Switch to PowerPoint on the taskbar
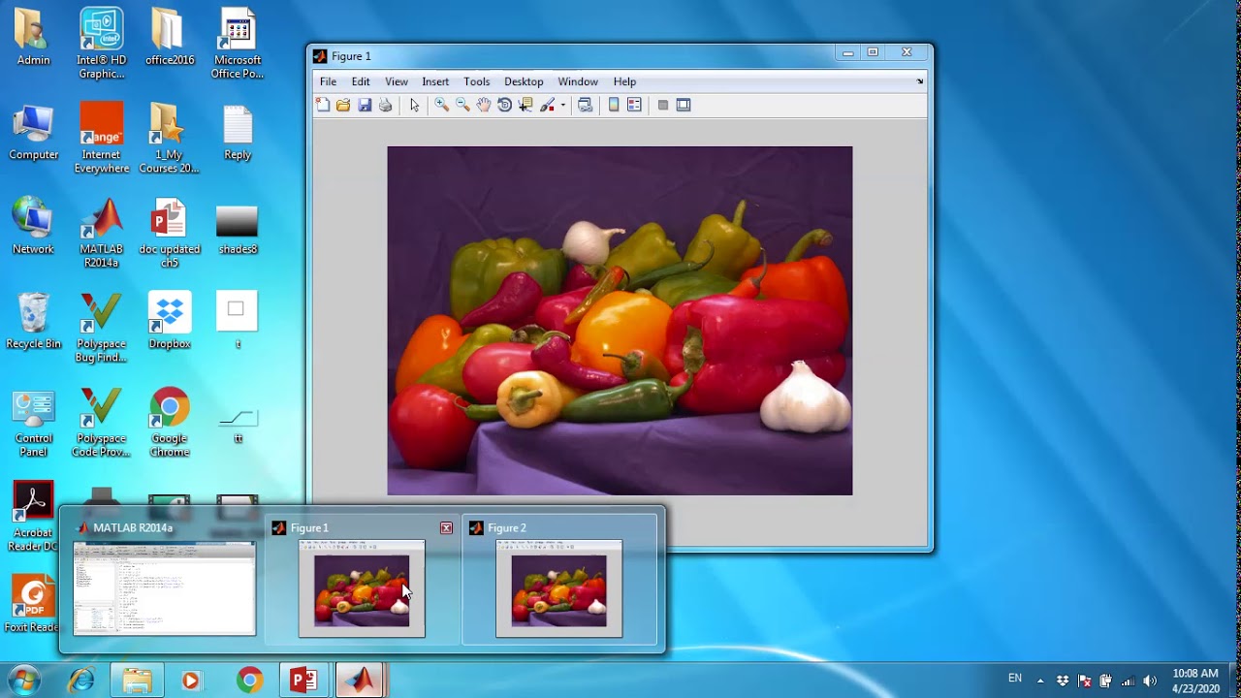This screenshot has width=1241, height=698. [303, 681]
